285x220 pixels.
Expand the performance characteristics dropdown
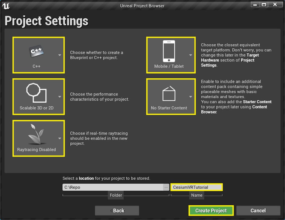59,97
